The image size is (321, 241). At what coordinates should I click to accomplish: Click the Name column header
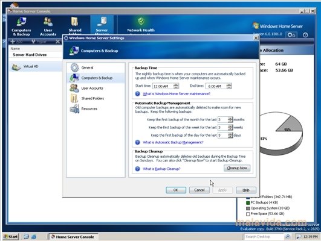click(x=15, y=49)
